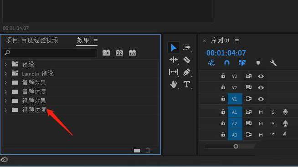Image resolution: width=298 pixels, height=167 pixels.
Task: Expand the 预设 folder
Action: click(6, 64)
